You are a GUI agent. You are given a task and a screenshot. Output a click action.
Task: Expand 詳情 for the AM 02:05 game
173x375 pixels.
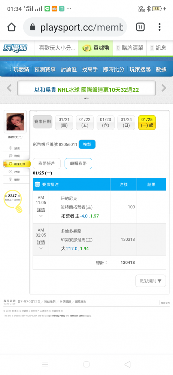point(41,242)
